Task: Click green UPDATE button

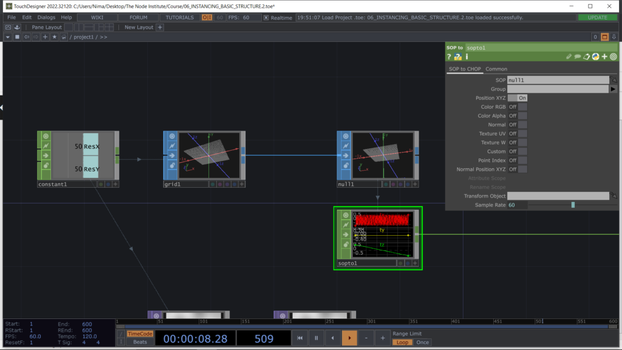Action: click(598, 18)
